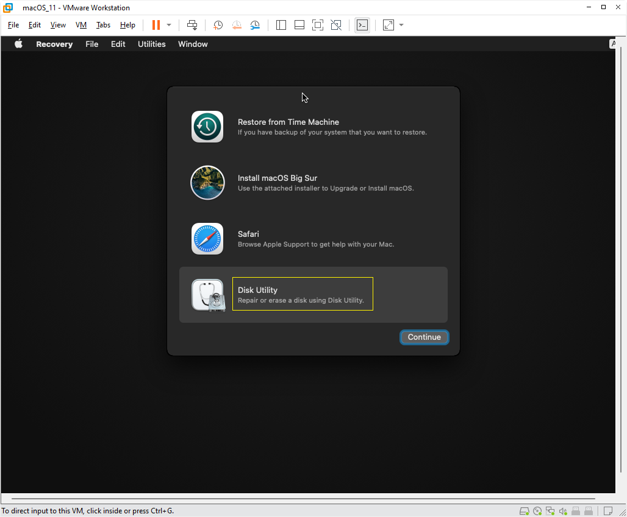Click the horizontal scrollbar of VM view
This screenshot has width=627, height=517.
coord(303,499)
